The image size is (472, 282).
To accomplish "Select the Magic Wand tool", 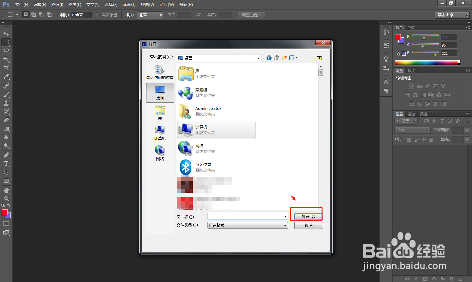I will click(x=6, y=59).
